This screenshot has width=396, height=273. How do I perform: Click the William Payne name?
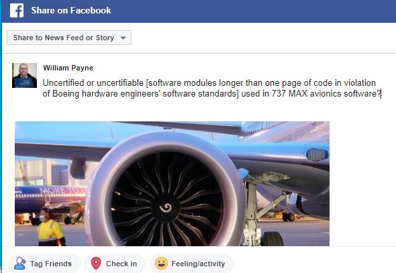tap(68, 68)
